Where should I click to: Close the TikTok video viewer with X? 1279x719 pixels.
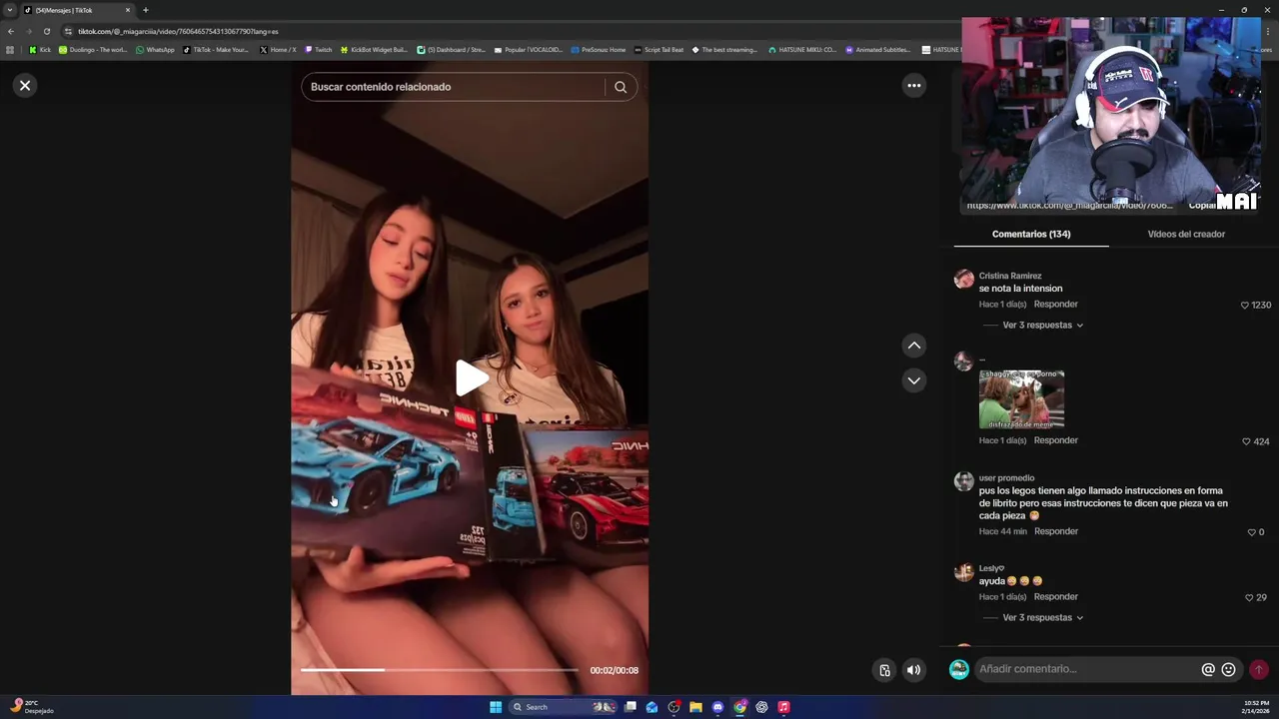pos(25,86)
